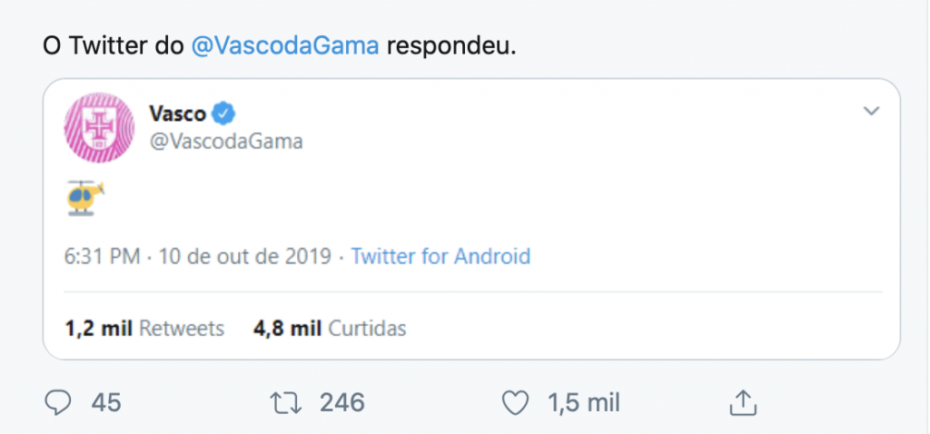
Task: Click the blue verified badge beside Vasco
Action: tap(224, 113)
